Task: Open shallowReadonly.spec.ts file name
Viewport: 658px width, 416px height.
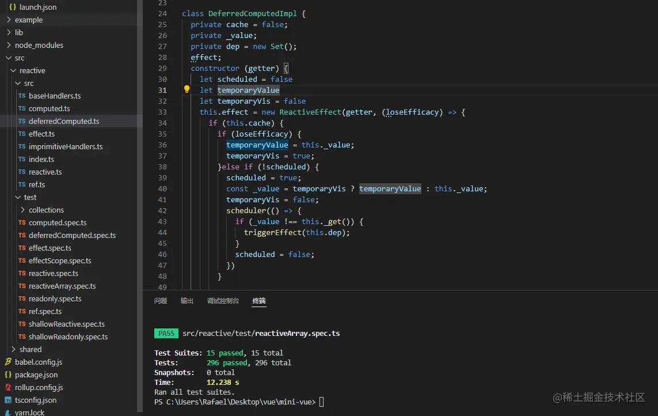Action: 68,336
